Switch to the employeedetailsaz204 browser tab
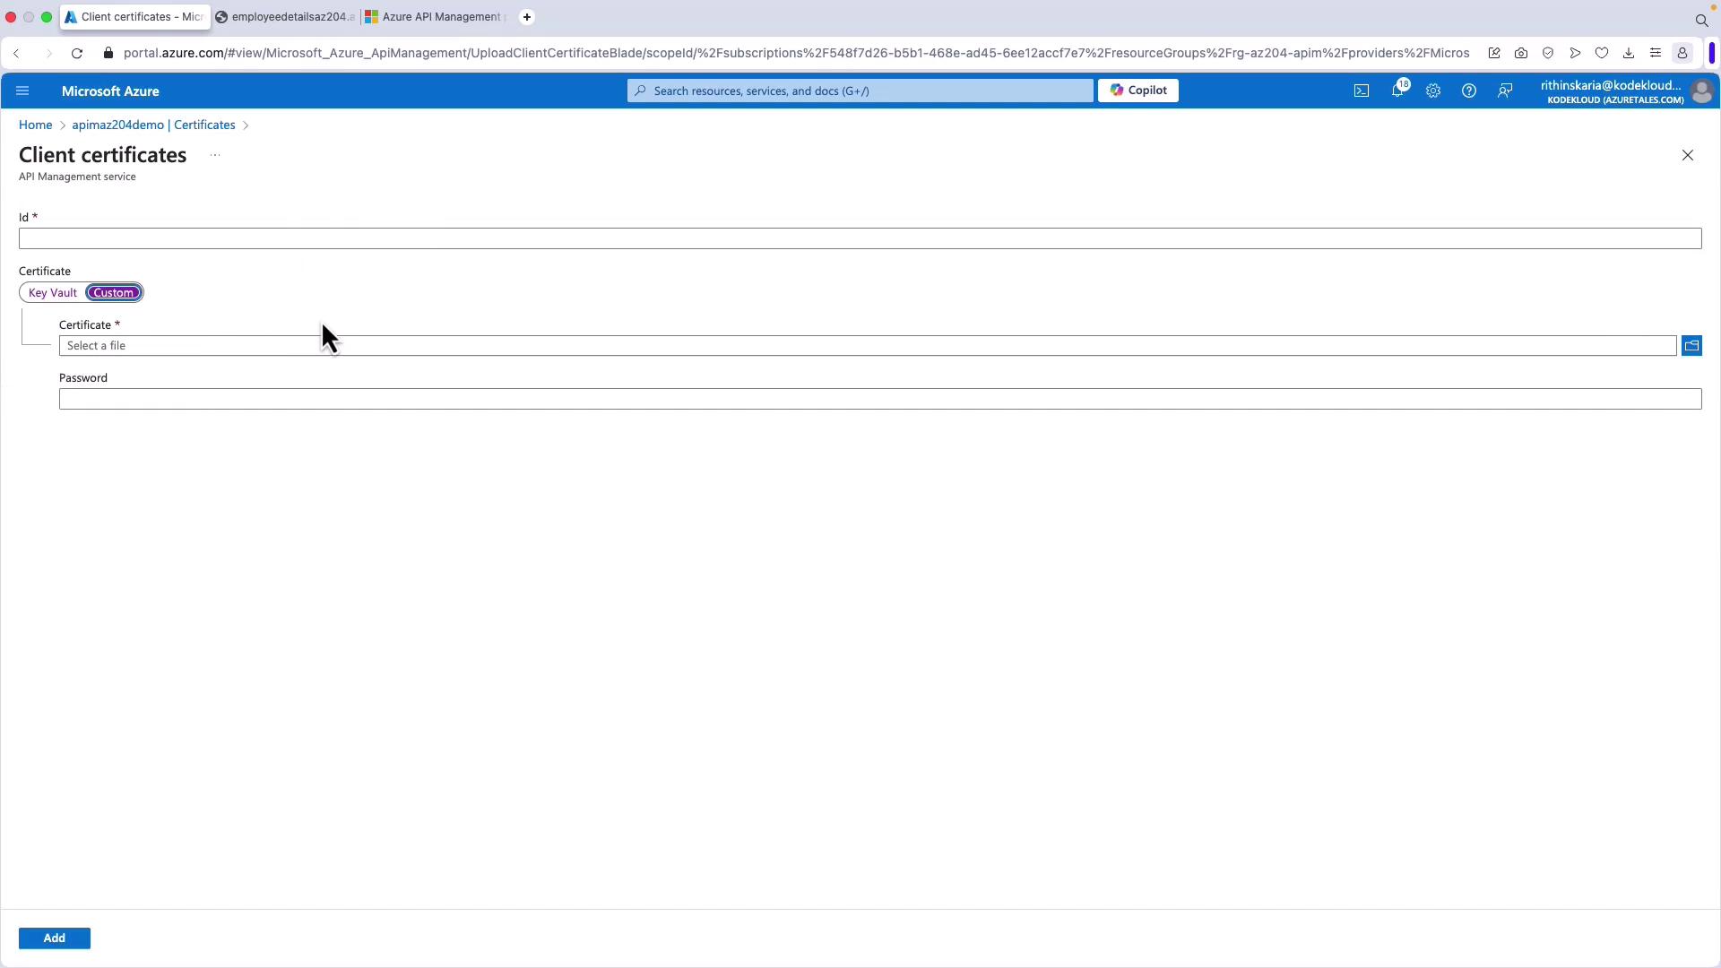The image size is (1721, 968). 287,17
